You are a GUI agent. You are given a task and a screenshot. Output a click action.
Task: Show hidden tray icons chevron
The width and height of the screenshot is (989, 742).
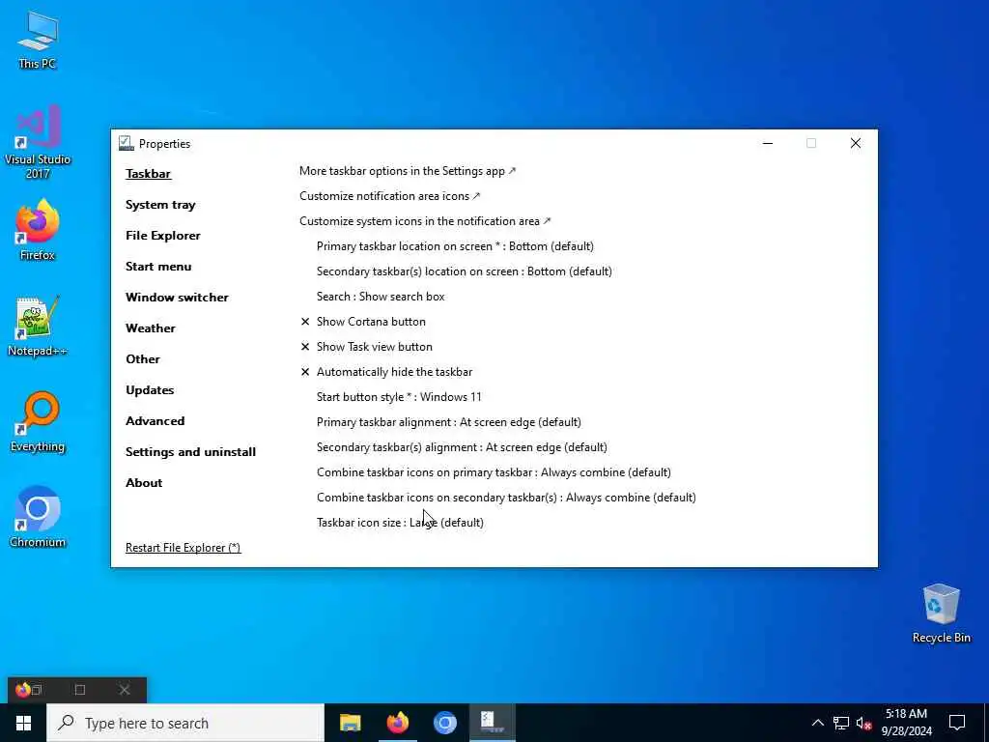point(817,723)
